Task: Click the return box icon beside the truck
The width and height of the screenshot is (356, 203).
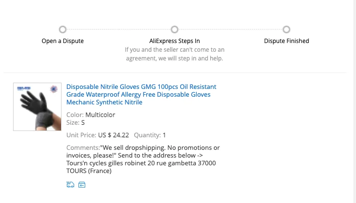Action: [82, 185]
